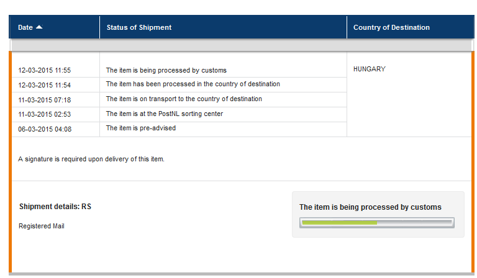The image size is (477, 278).
Task: Click the signature required notice text
Action: (x=91, y=159)
